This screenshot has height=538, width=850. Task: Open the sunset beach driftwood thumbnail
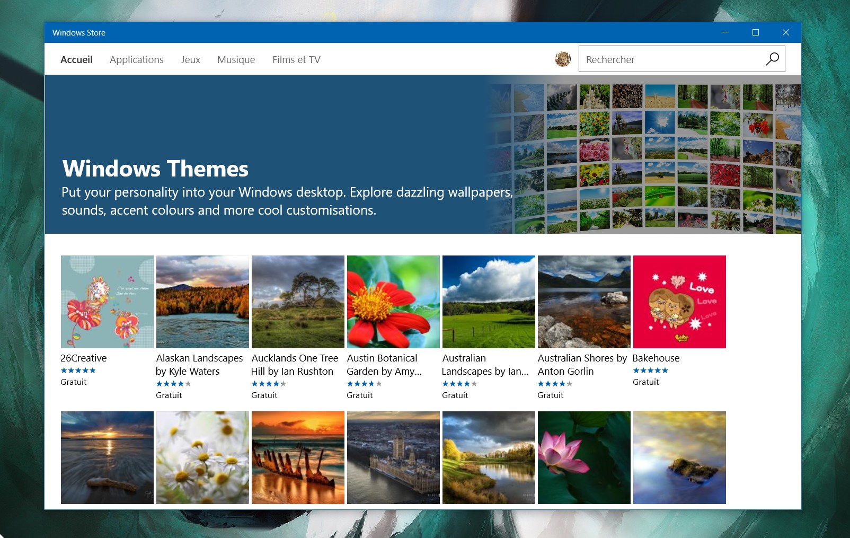coord(107,457)
